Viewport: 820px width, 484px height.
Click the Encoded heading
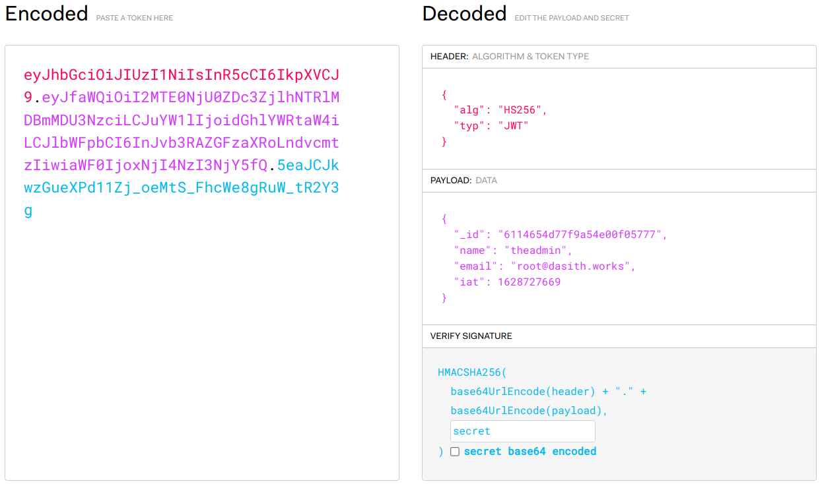coord(46,14)
